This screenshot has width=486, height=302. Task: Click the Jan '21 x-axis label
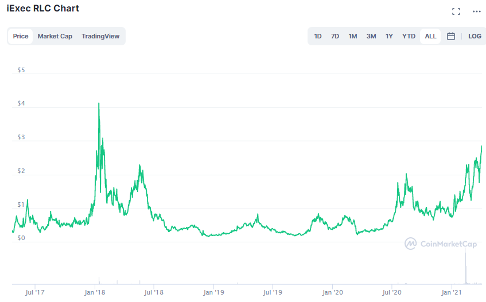click(452, 292)
